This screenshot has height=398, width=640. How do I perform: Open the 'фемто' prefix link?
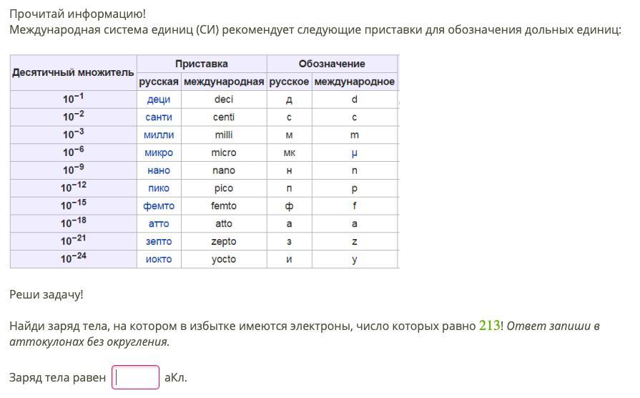pos(158,206)
